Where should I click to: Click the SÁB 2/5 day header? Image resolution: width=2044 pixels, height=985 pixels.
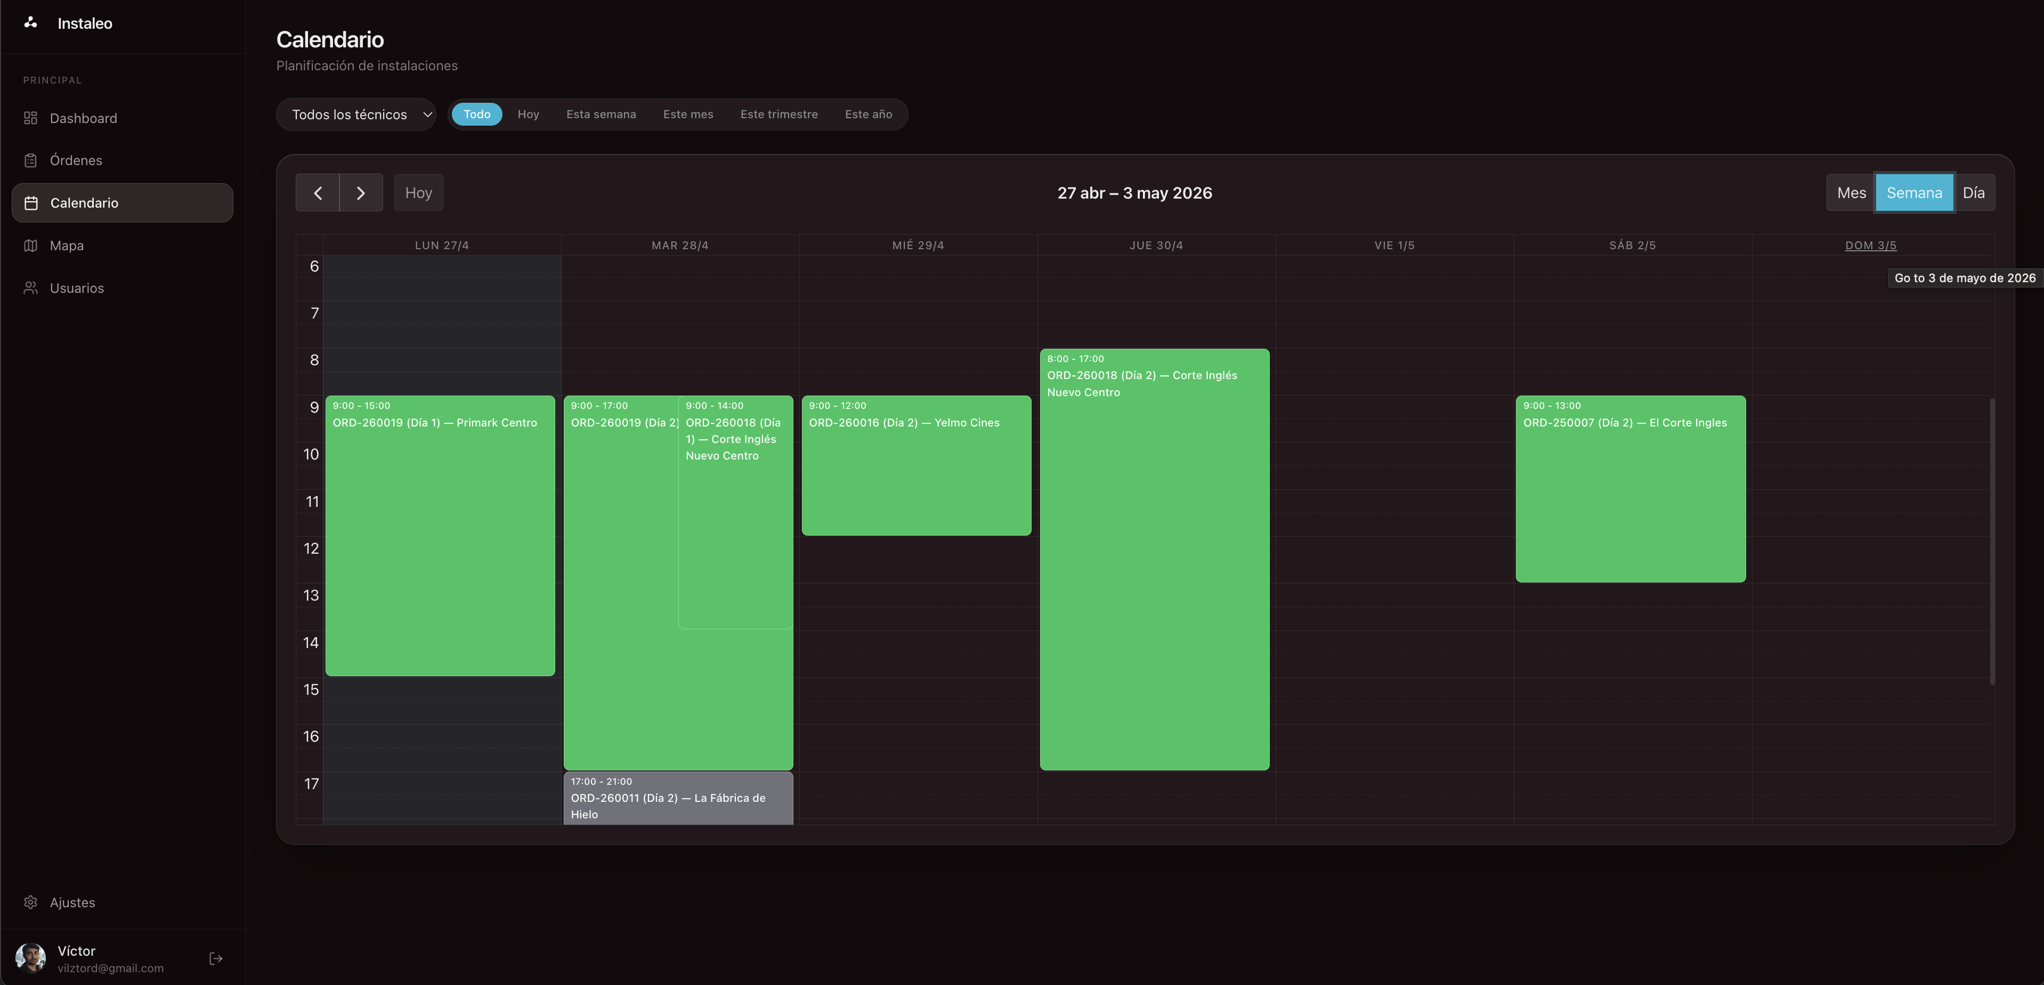tap(1632, 246)
